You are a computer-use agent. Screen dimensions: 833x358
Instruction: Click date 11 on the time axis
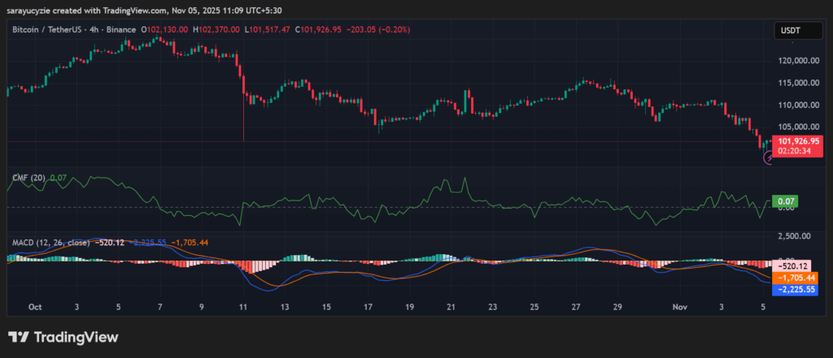coord(243,308)
